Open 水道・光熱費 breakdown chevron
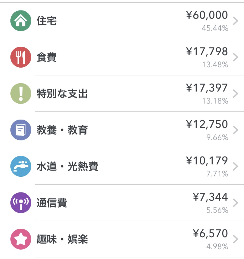The width and height of the screenshot is (244, 259). click(x=236, y=167)
